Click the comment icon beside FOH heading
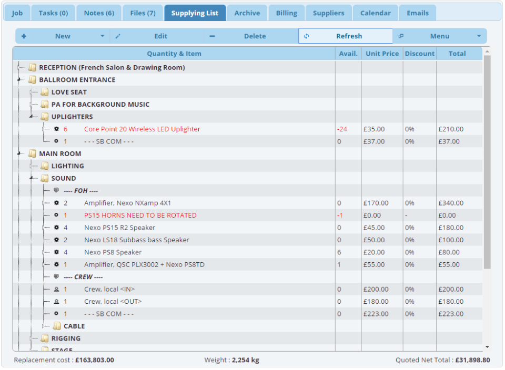505x370 pixels. coord(56,190)
